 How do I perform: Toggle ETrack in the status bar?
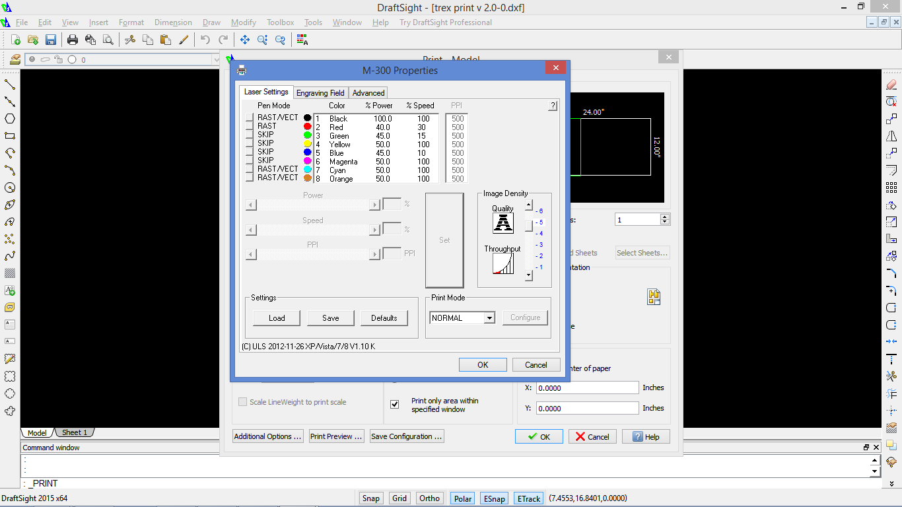point(528,498)
